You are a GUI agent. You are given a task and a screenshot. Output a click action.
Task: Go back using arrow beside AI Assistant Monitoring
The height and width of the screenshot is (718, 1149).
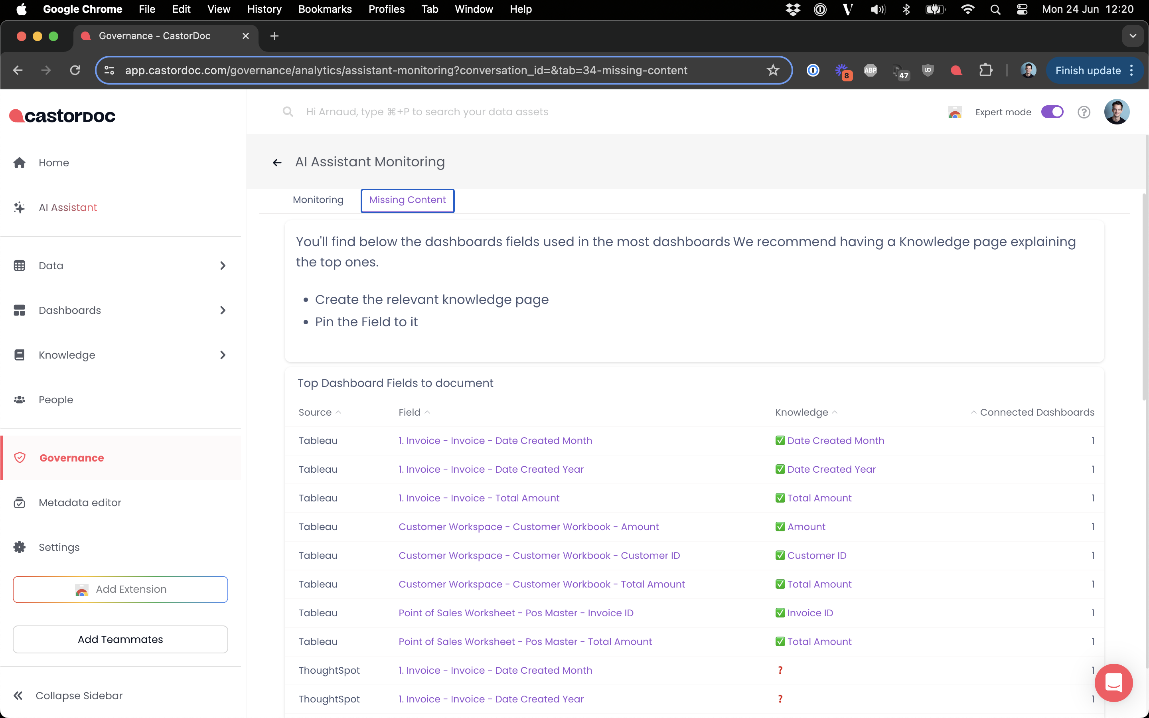pyautogui.click(x=277, y=162)
